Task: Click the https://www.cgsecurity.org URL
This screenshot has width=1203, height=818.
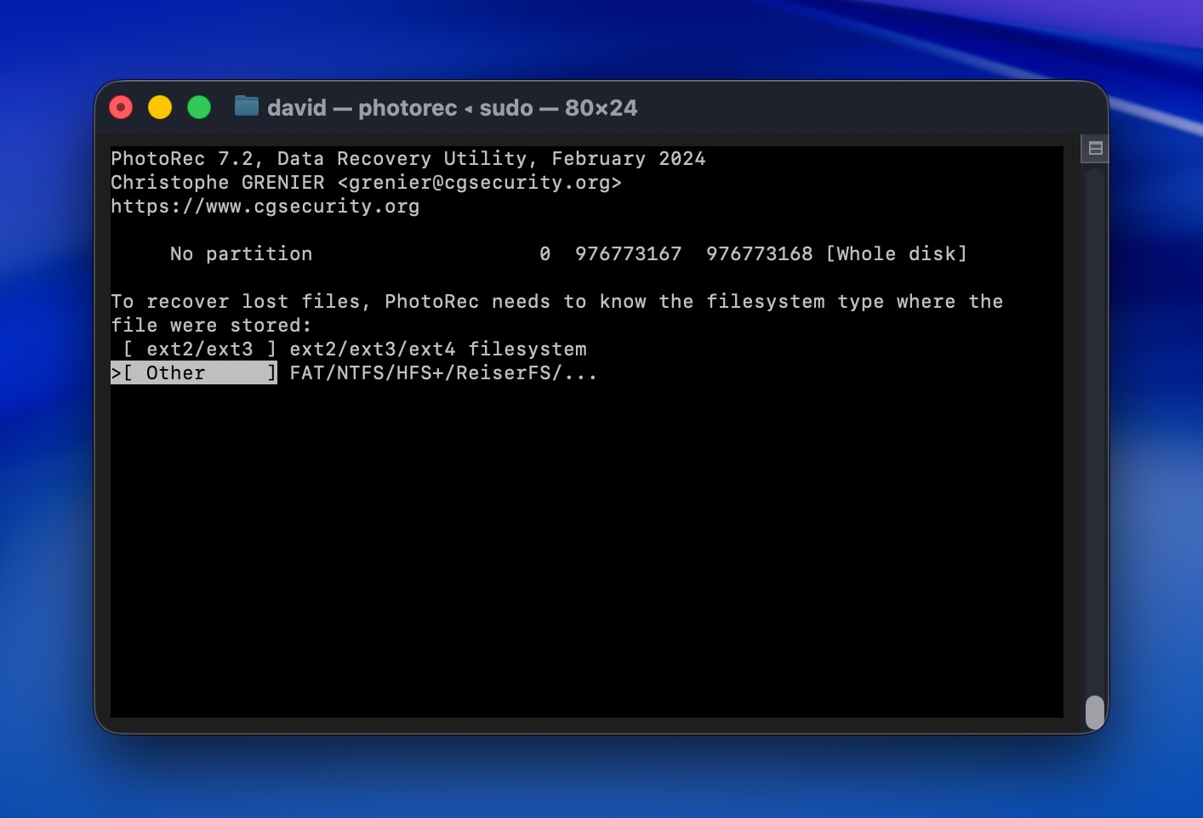Action: point(265,206)
